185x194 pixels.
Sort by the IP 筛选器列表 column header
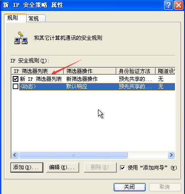click(x=37, y=71)
